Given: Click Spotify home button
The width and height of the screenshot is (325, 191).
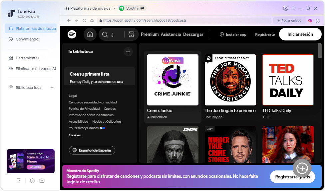Looking at the screenshot, I should [90, 34].
